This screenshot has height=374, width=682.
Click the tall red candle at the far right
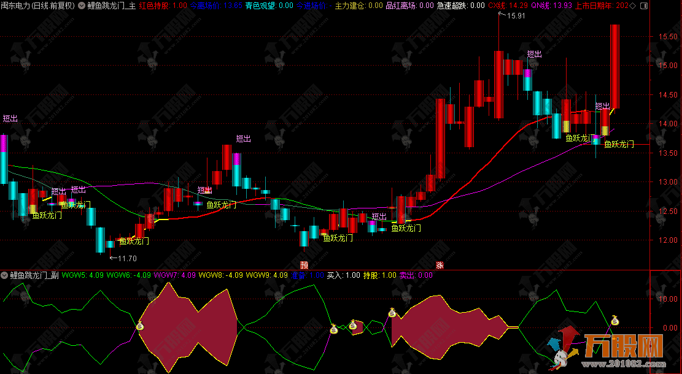[614, 66]
